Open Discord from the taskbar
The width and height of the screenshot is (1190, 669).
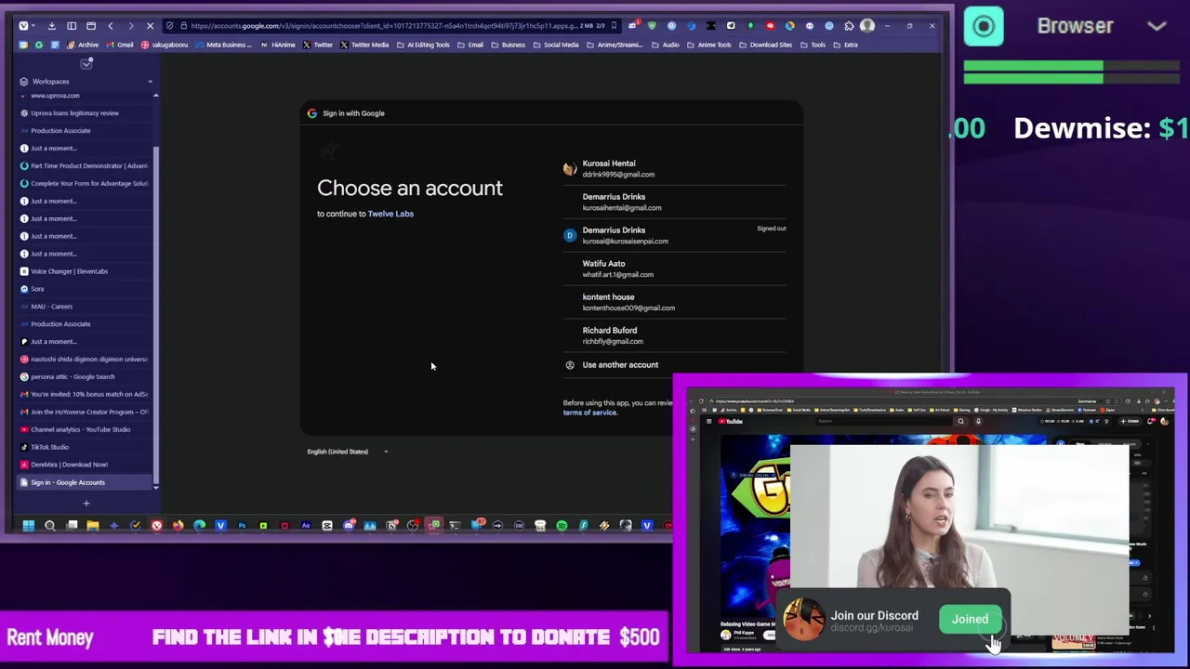pos(349,526)
